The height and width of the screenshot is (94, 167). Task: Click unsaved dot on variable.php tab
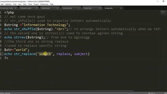[57, 8]
